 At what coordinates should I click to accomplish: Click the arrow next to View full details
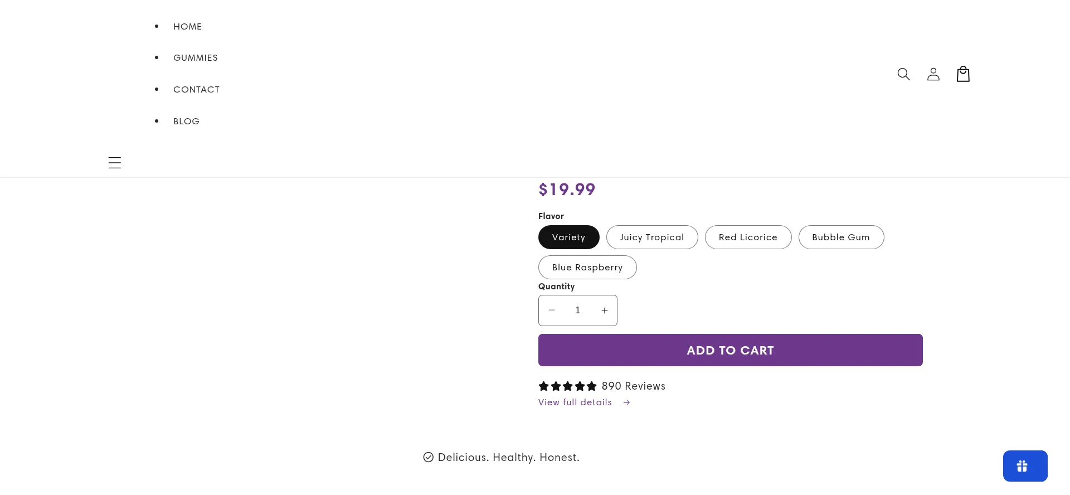coord(626,402)
